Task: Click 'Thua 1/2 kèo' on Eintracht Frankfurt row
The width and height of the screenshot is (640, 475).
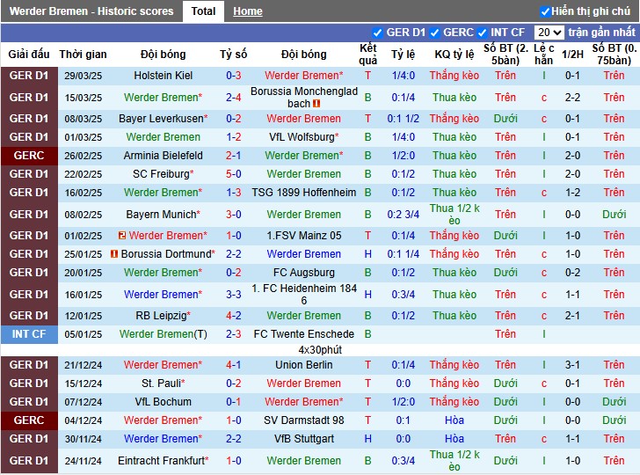Action: (x=455, y=460)
